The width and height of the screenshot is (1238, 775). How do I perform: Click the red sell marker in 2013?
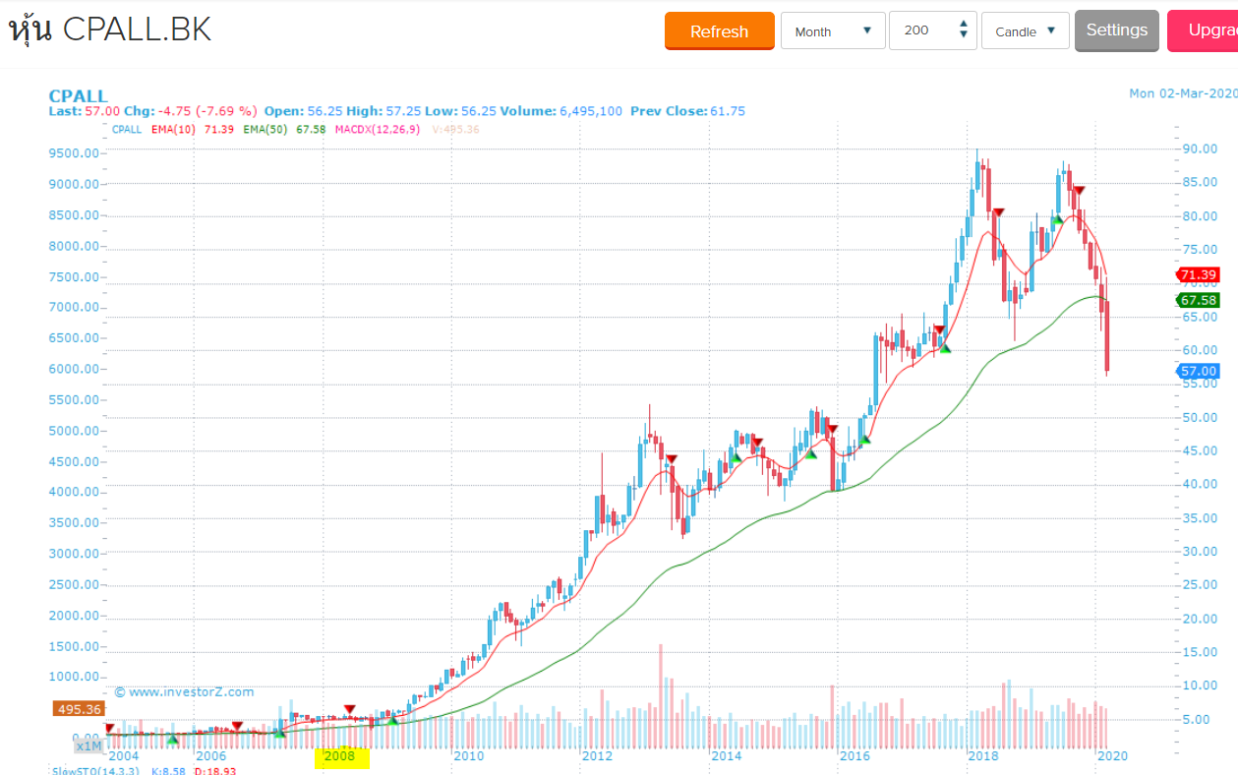click(x=672, y=459)
